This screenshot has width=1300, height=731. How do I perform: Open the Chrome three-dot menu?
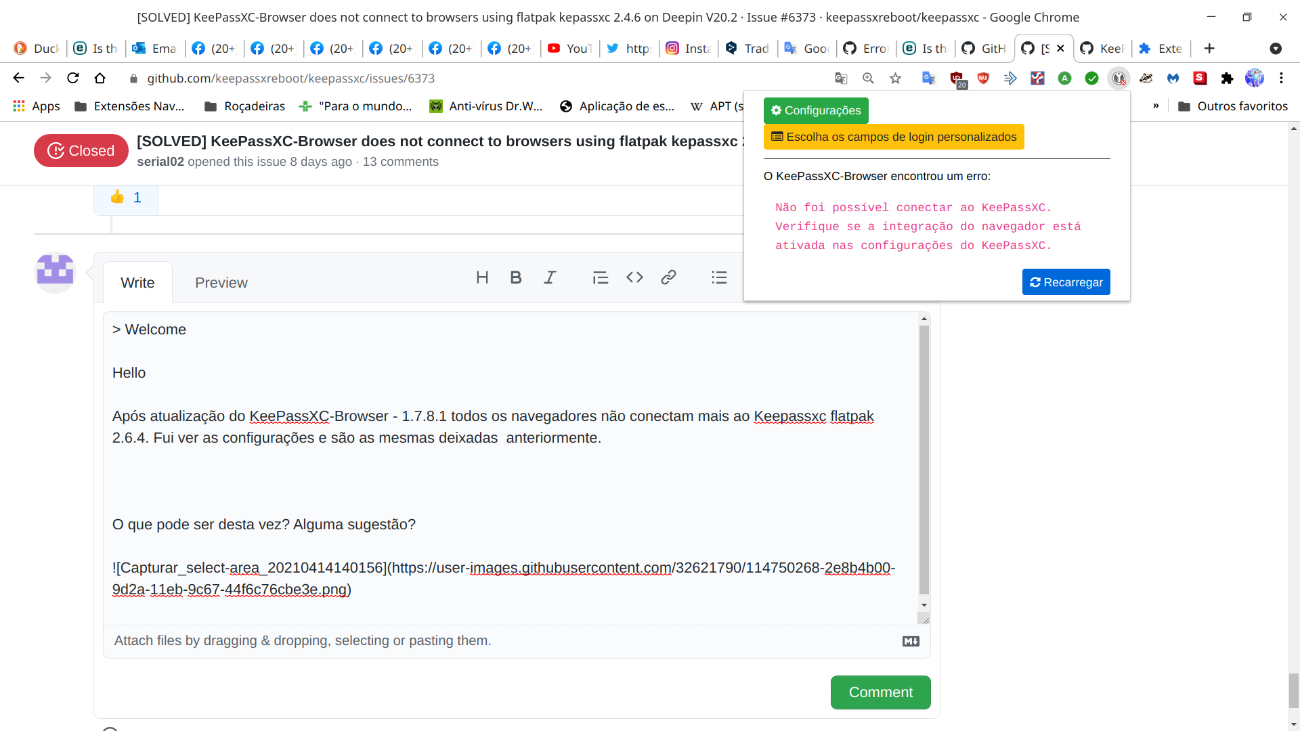pyautogui.click(x=1281, y=78)
